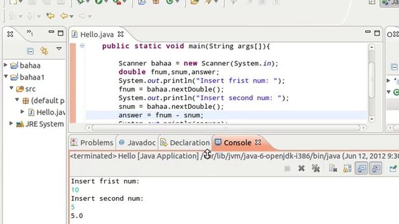Maximize the Package Explorer panel
Screen dimensions: 399x224
coord(60,33)
